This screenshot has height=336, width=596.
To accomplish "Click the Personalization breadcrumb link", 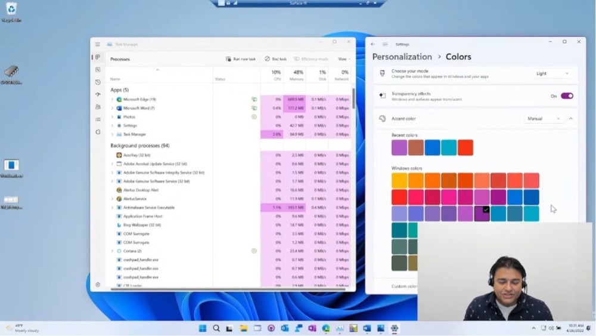I will click(x=402, y=57).
